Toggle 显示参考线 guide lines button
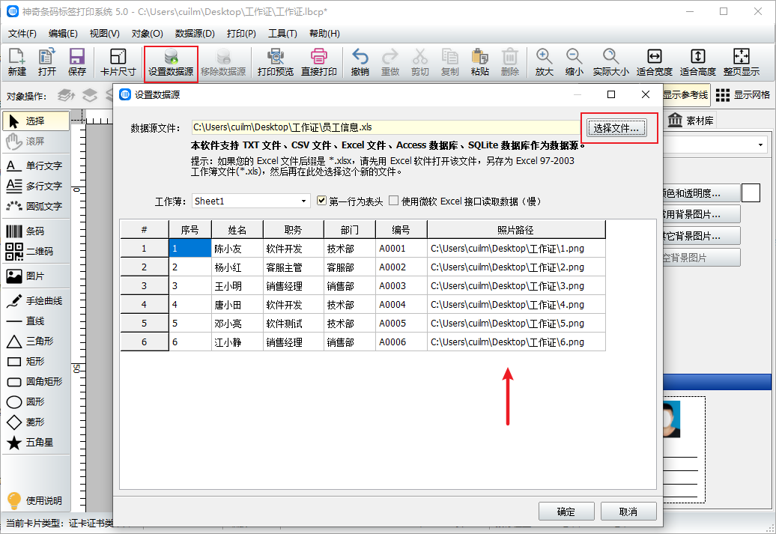Screen dimensions: 776x534 coord(685,94)
